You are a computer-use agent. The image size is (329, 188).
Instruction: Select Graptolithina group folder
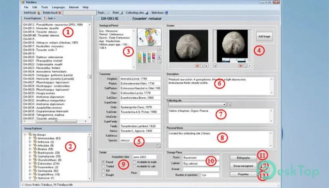[47, 174]
